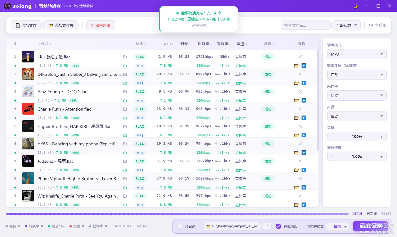Uncheck the 完成通知 checkbox

pos(278,226)
